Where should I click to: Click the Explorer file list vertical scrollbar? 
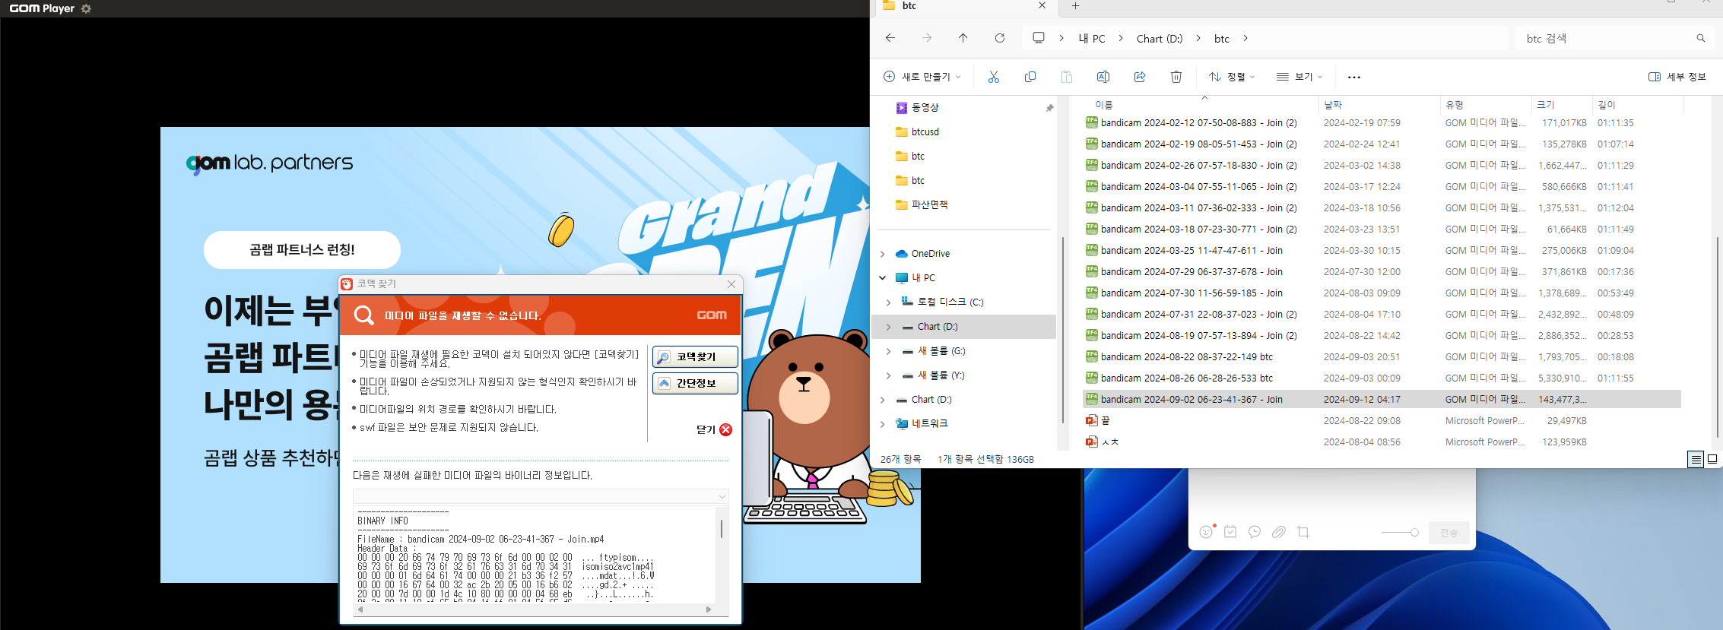click(x=1718, y=337)
